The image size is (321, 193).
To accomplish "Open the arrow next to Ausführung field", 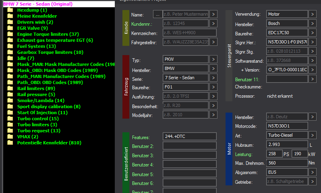I will (213, 96).
